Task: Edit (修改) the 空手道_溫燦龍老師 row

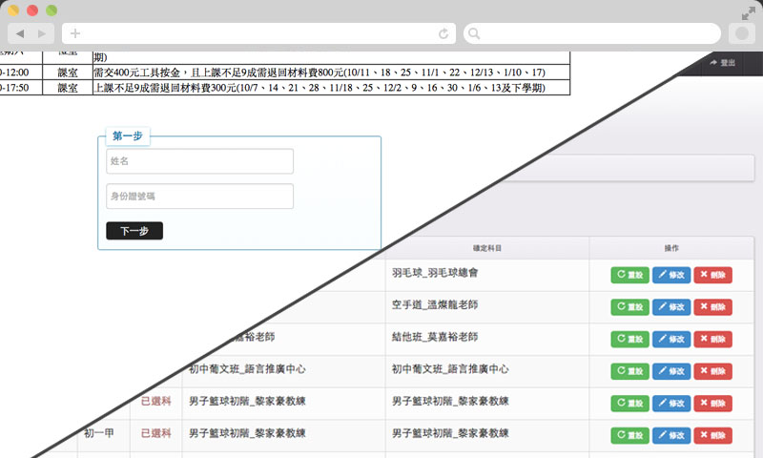Action: (671, 307)
